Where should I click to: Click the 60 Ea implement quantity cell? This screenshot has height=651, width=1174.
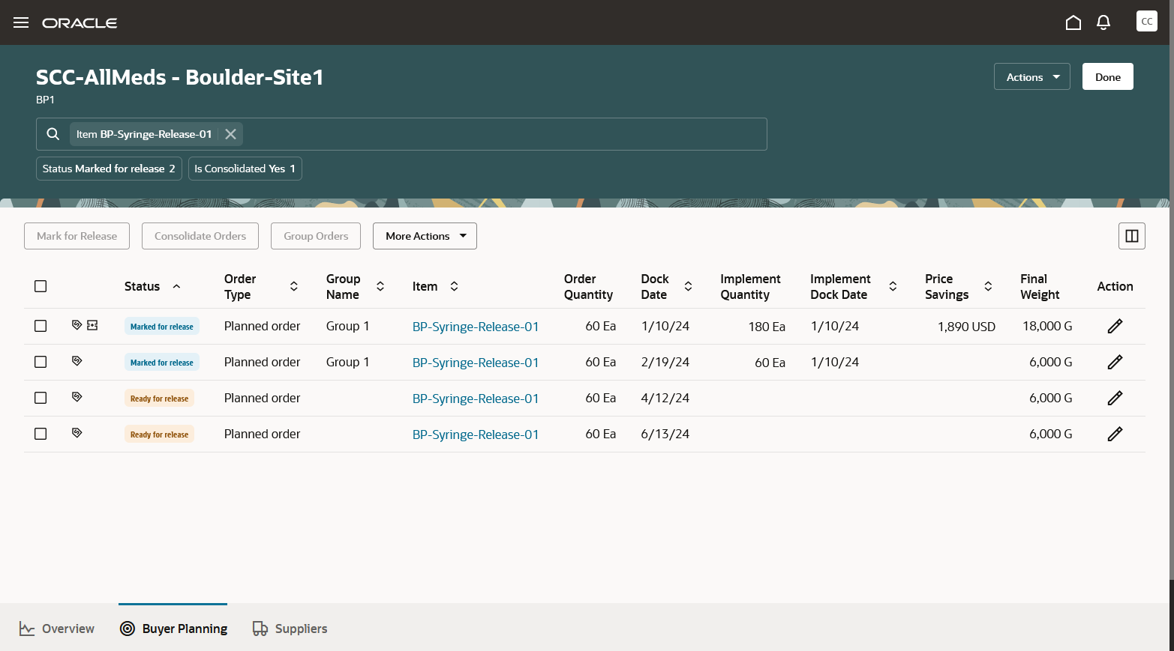770,363
